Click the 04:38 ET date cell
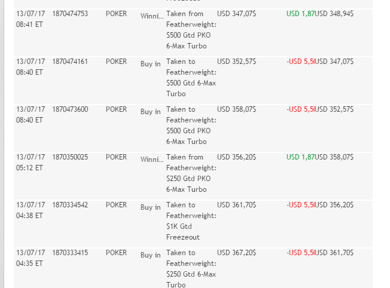This screenshot has height=288, width=390. coord(30,210)
